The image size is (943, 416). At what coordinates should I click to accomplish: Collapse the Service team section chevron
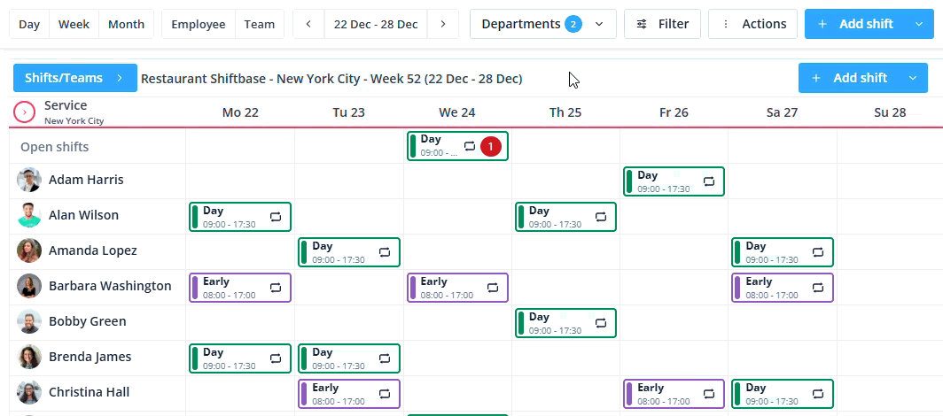coord(24,112)
